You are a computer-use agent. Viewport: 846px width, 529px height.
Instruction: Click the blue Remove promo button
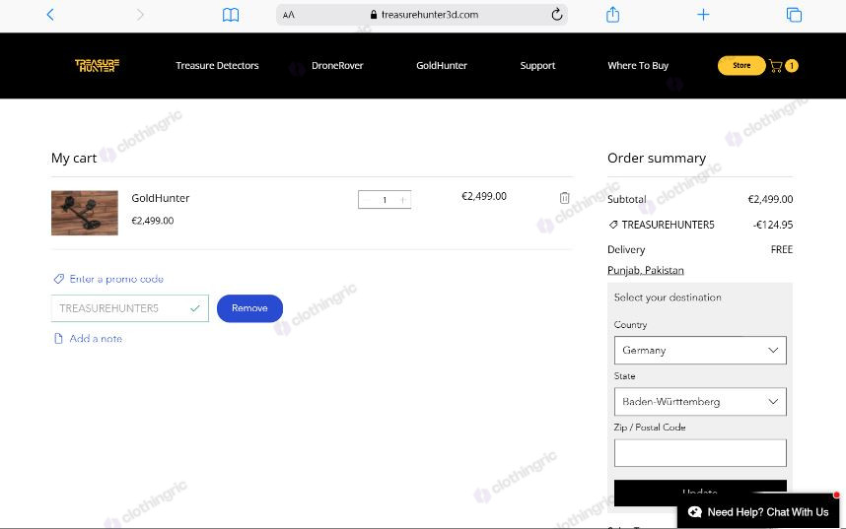tap(249, 308)
